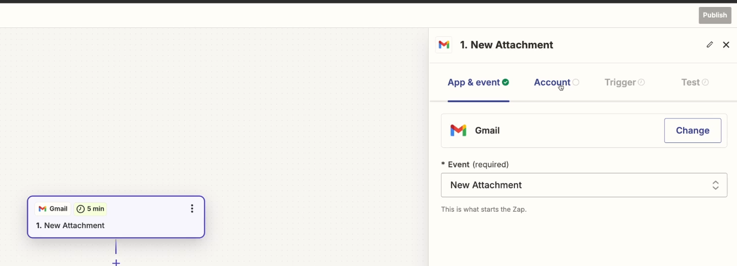Click the Publish button

[x=715, y=15]
